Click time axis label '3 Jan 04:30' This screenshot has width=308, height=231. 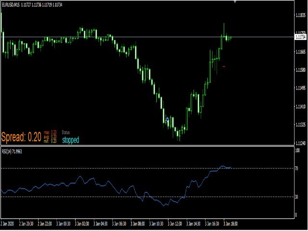click(101, 224)
